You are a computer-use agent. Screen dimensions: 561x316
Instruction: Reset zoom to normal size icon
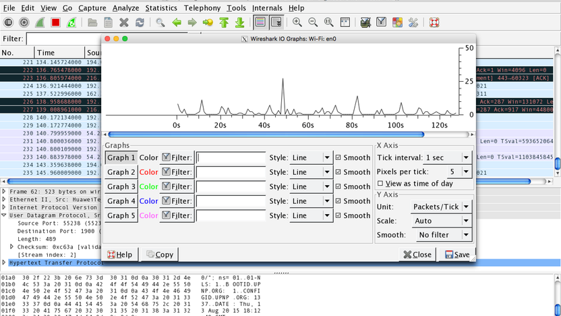click(x=329, y=22)
